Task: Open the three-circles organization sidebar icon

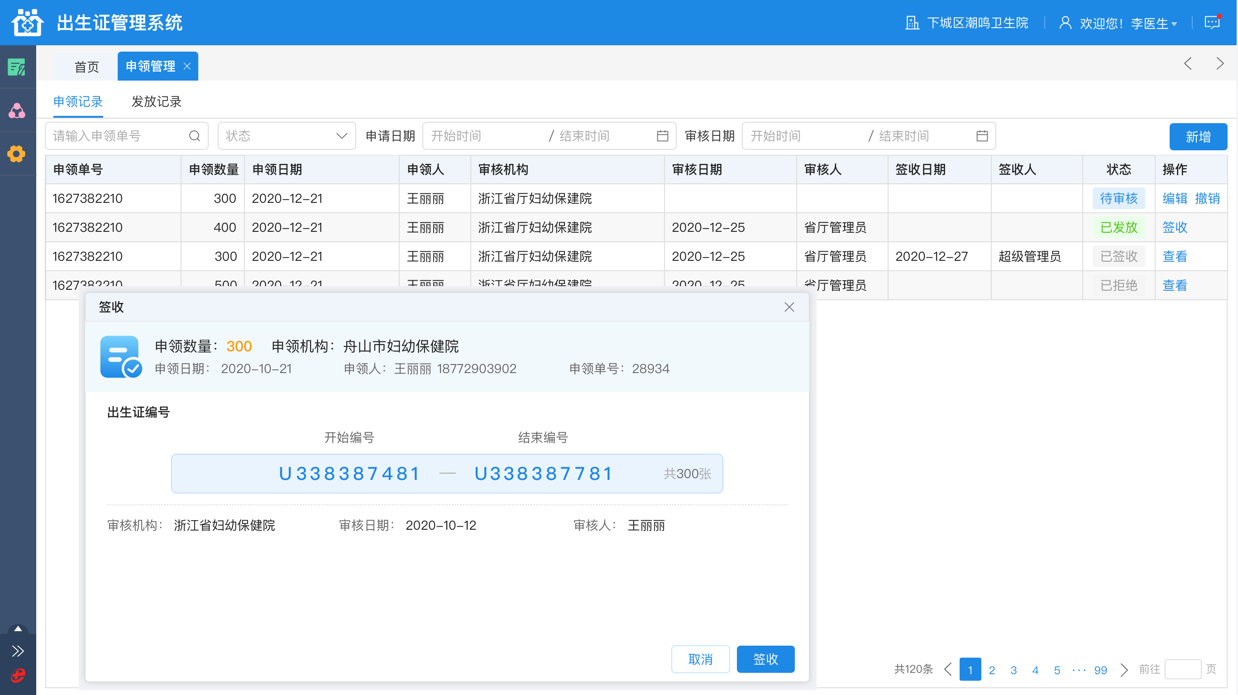Action: pyautogui.click(x=17, y=110)
